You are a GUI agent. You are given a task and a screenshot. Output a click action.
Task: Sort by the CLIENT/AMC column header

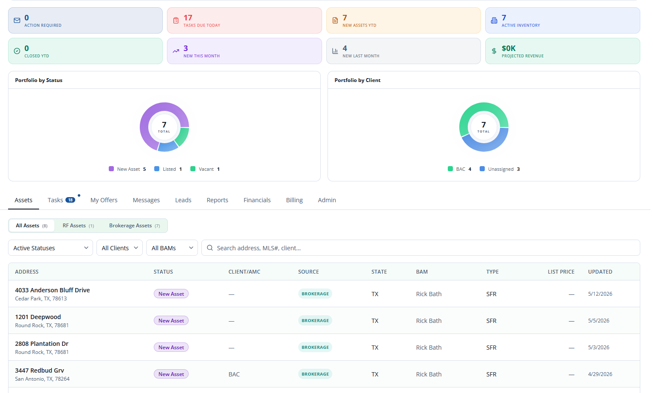(244, 272)
